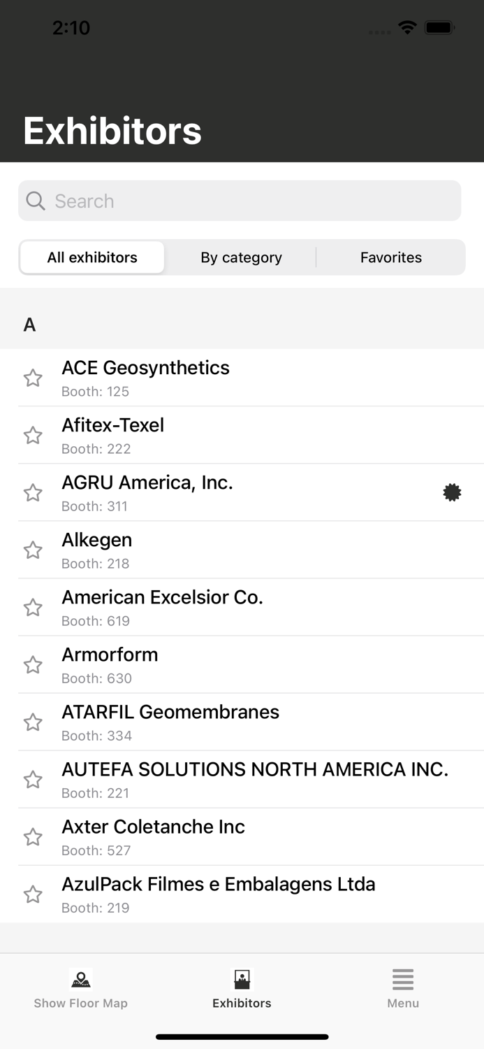
Task: Open AUTEFA SOLUTIONS NORTH AMERICA INC. details
Action: tap(255, 778)
